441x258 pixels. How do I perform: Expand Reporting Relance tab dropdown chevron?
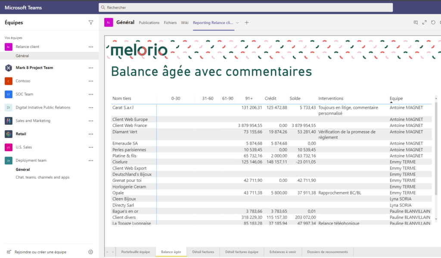coord(237,23)
